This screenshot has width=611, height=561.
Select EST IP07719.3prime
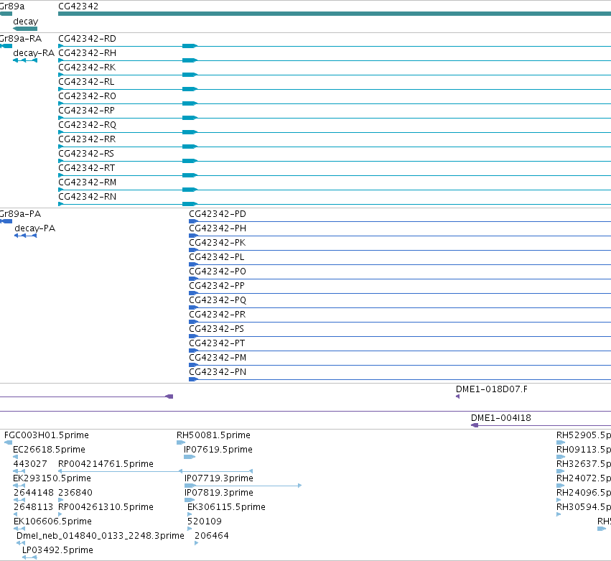(x=218, y=478)
